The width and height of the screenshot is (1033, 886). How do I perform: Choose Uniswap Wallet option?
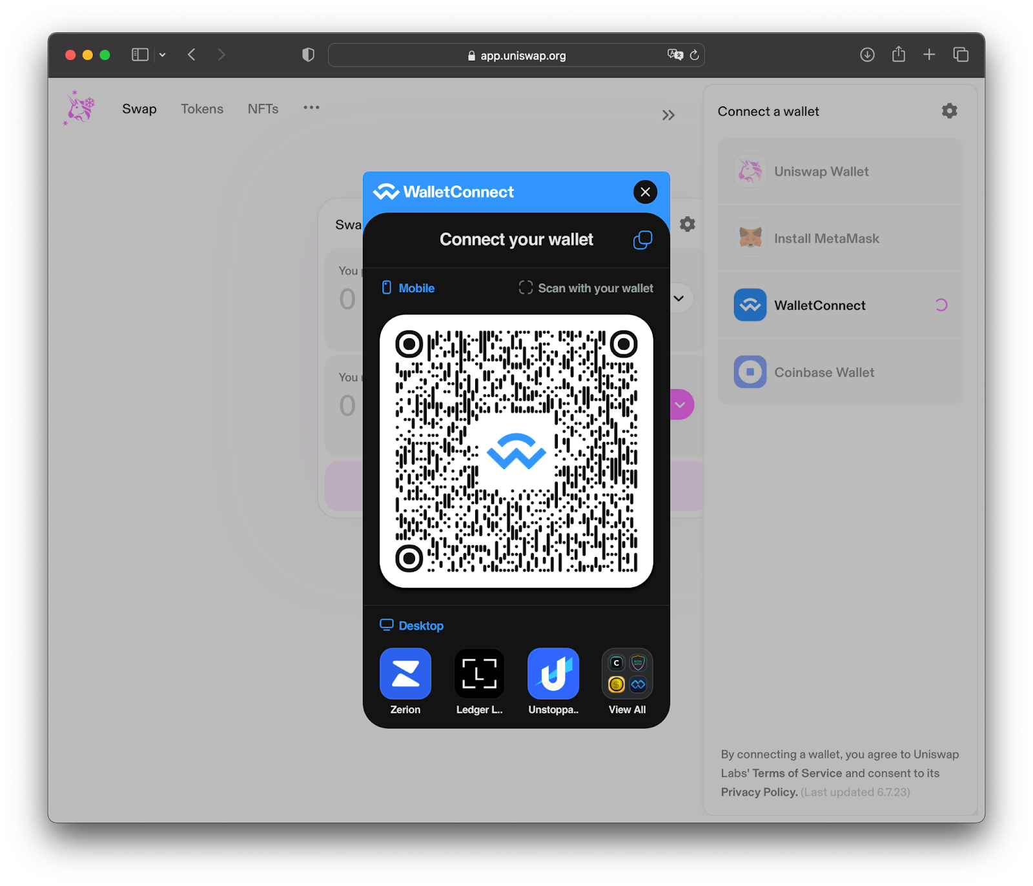point(840,172)
